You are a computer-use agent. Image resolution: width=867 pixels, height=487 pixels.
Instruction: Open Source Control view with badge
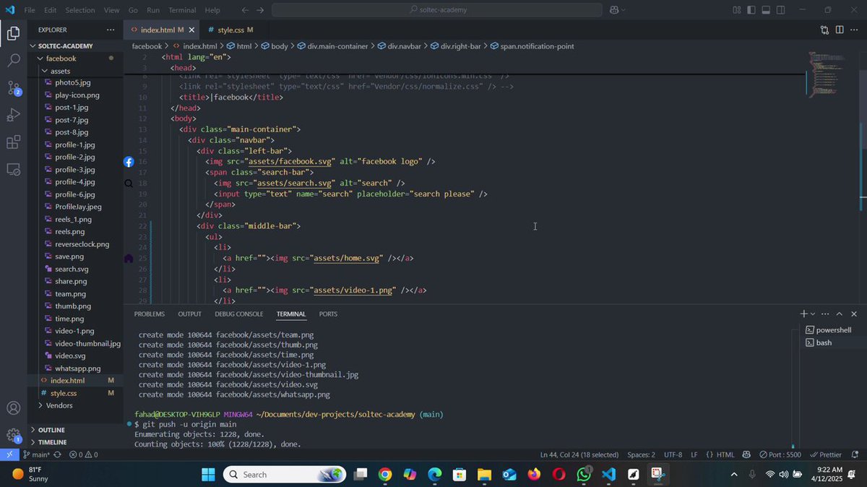pyautogui.click(x=14, y=88)
